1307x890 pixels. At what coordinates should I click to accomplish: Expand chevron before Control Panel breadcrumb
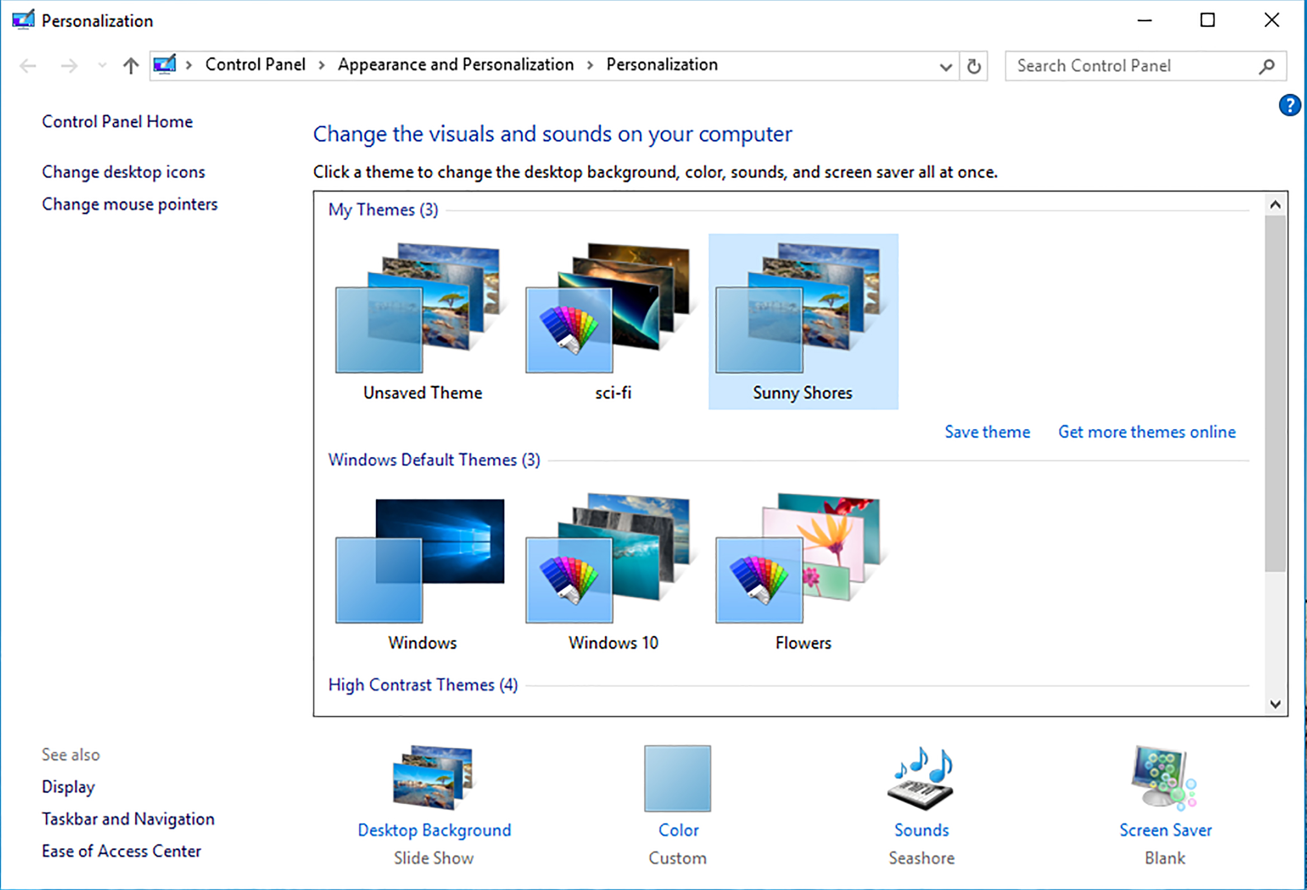(190, 65)
